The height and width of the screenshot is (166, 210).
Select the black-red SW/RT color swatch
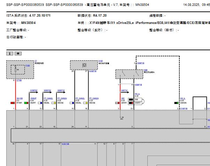[131, 103]
